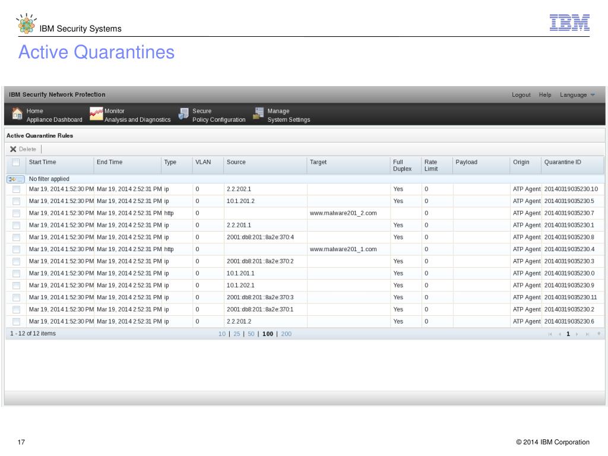Click Quarantine ID 20140319035230.11
The width and height of the screenshot is (608, 456).
pos(571,297)
